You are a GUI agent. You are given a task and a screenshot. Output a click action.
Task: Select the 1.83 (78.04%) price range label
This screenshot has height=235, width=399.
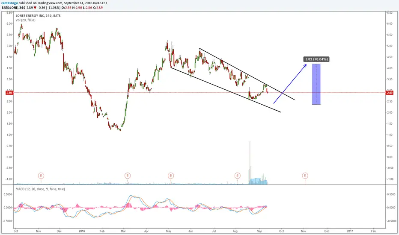pyautogui.click(x=316, y=59)
